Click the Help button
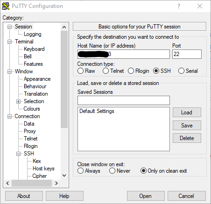Image resolution: width=211 pixels, height=204 pixels. 64,196
